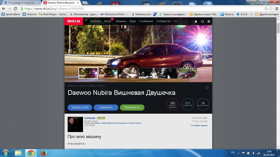
Task: Click the green Продвинуть button
Action: 132,107
